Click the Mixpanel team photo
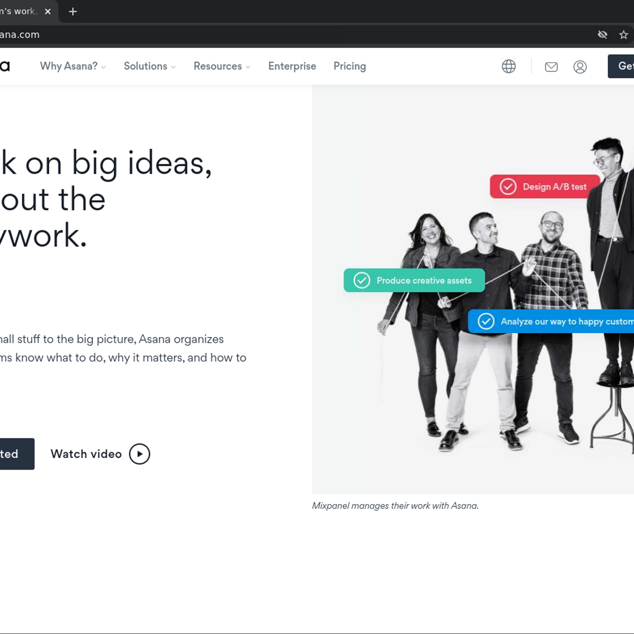634x634 pixels. click(473, 290)
